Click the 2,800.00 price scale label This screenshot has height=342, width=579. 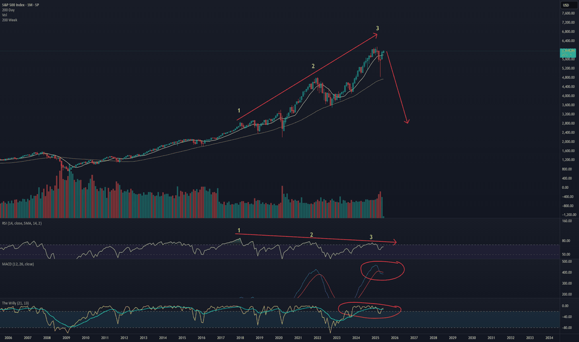click(x=568, y=123)
